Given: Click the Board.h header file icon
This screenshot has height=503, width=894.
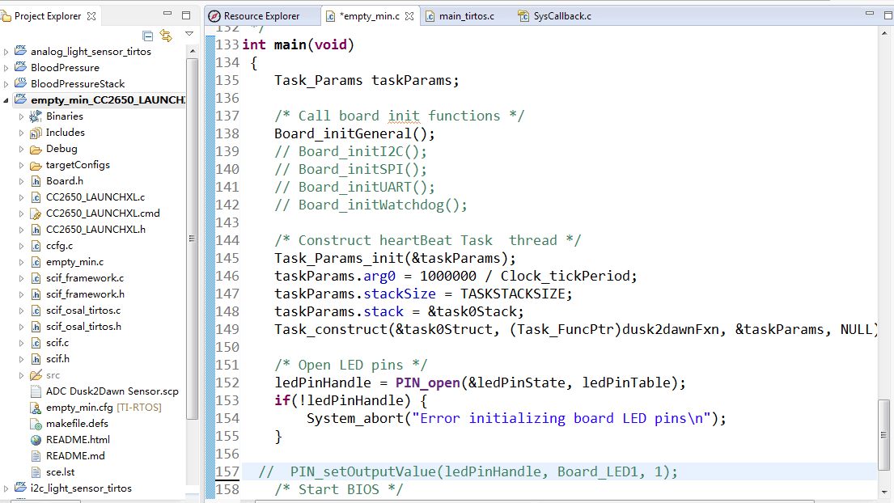Looking at the screenshot, I should tap(36, 181).
